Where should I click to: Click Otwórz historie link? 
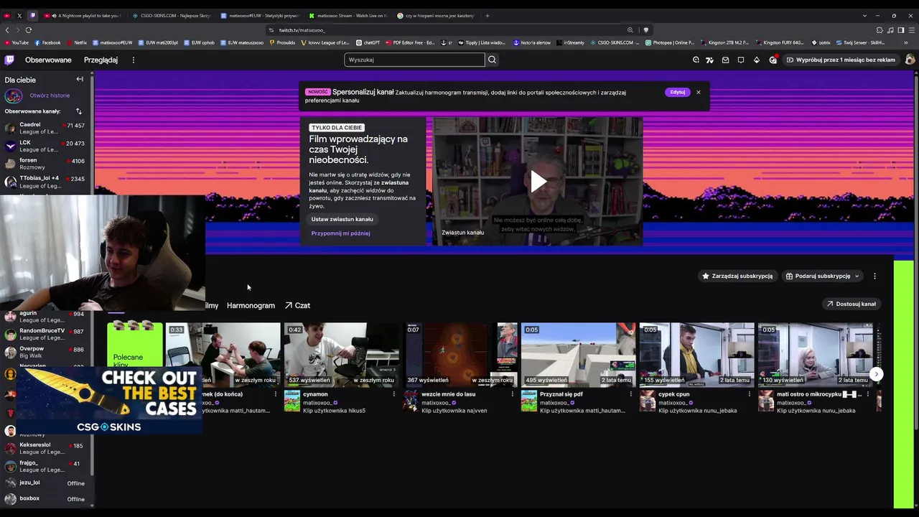(50, 96)
